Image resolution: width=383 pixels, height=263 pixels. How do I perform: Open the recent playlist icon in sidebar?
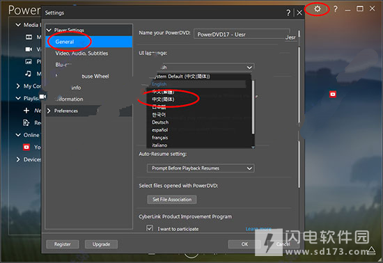point(26,122)
